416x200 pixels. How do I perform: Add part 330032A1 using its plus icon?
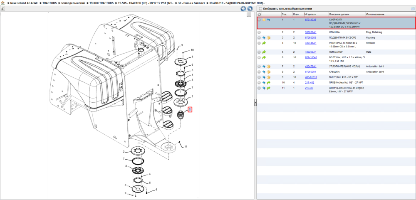click(x=259, y=32)
